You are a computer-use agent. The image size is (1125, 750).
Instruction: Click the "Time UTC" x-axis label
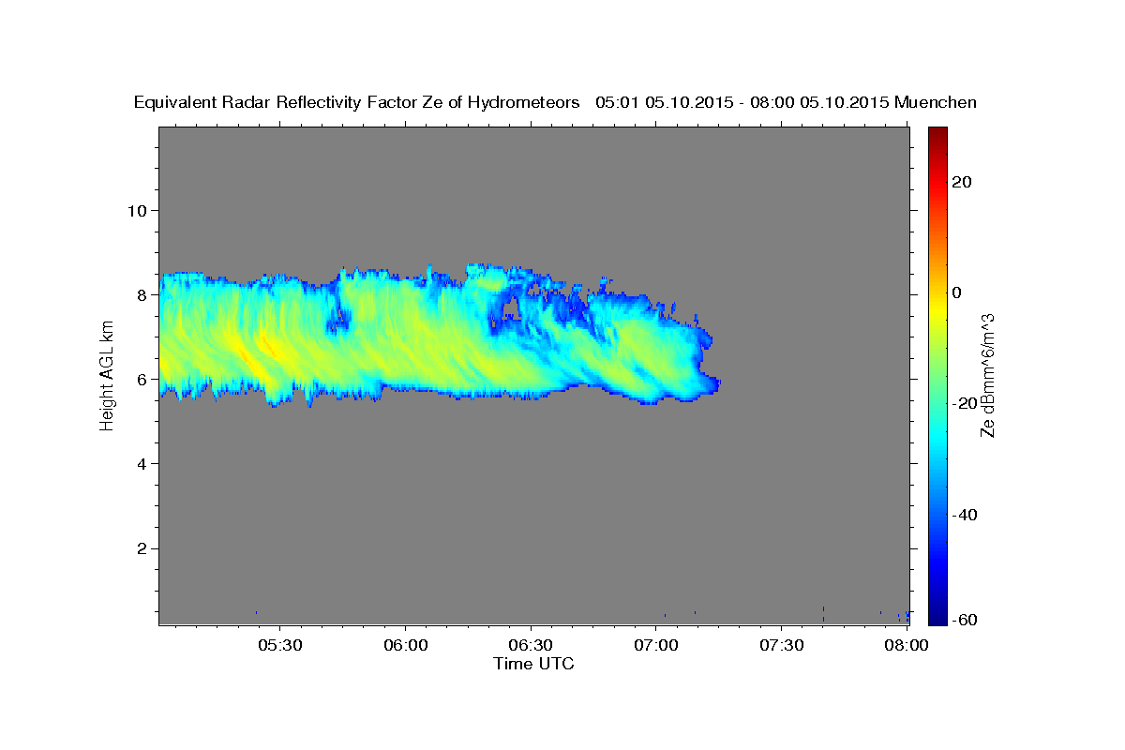point(533,664)
